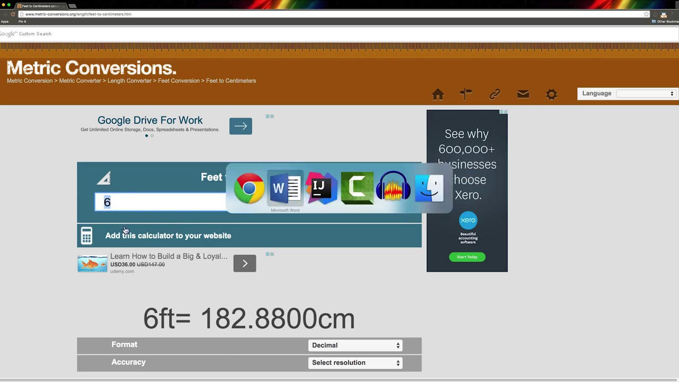Viewport: 679px width, 382px height.
Task: Go to the site home icon
Action: click(438, 94)
